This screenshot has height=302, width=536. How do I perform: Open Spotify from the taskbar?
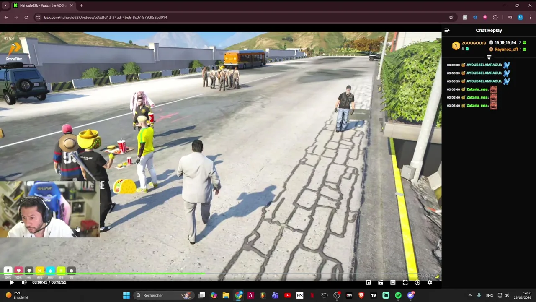click(398, 295)
